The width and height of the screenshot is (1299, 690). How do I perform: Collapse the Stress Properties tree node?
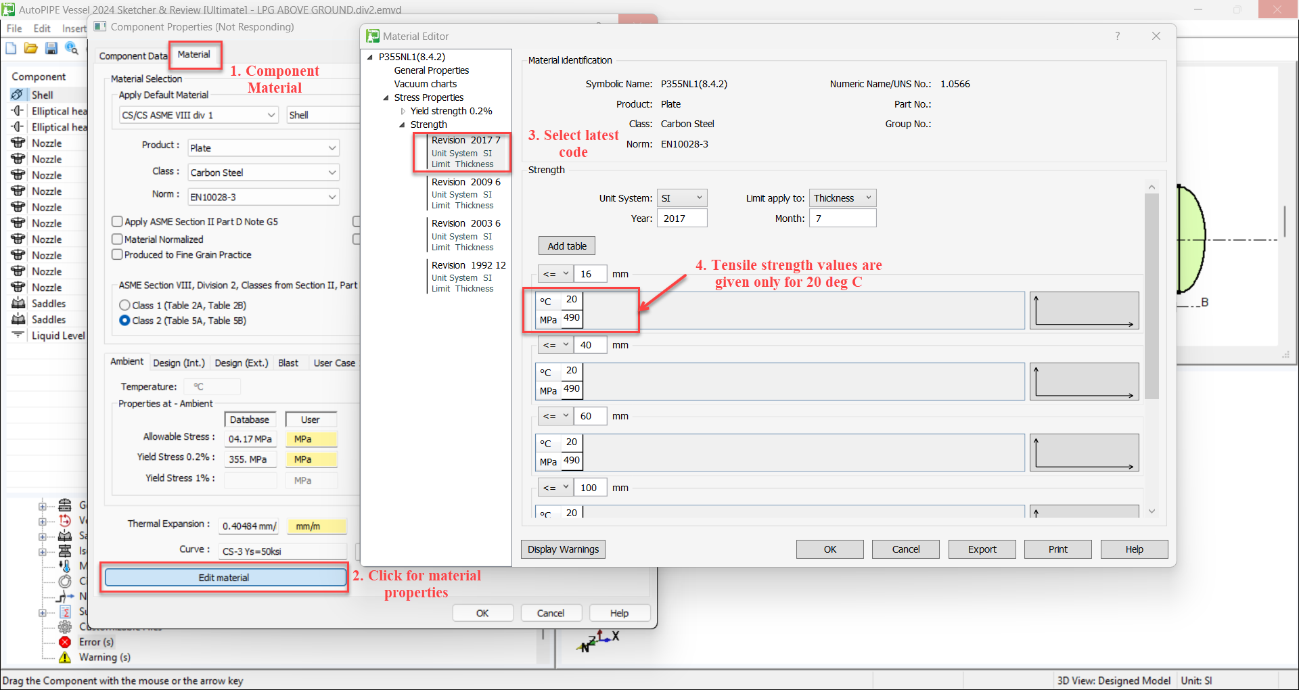tap(386, 98)
